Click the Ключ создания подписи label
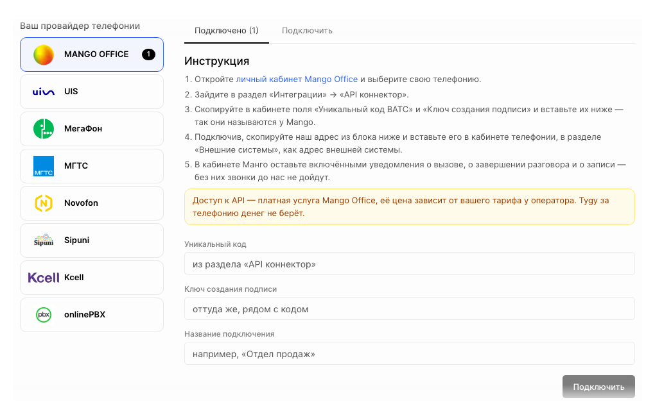This screenshot has height=420, width=655. [x=231, y=289]
